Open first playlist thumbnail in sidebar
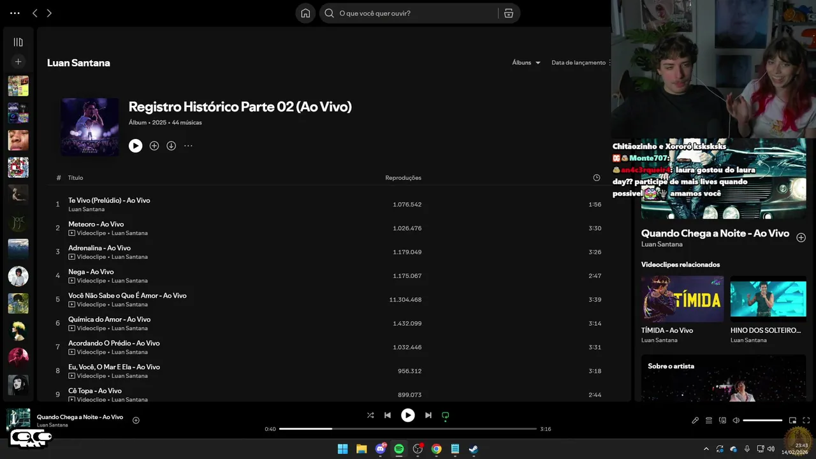The height and width of the screenshot is (459, 816). (18, 86)
